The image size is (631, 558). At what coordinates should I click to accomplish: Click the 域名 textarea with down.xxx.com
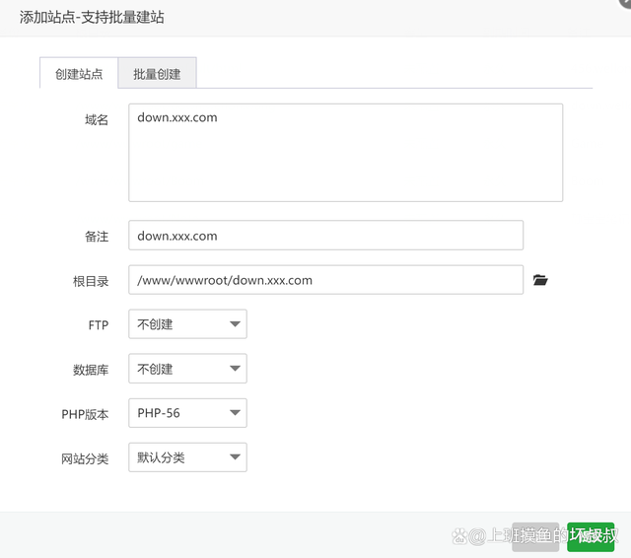pyautogui.click(x=346, y=153)
